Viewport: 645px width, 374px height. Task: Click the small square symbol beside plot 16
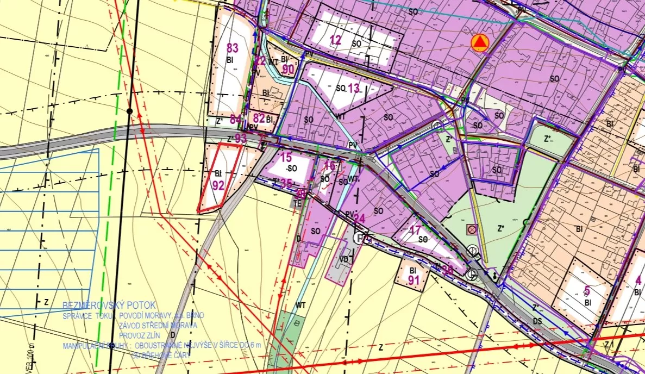[x=338, y=166]
